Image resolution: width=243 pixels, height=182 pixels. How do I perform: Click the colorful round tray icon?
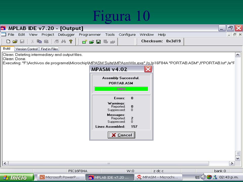coord(209,177)
